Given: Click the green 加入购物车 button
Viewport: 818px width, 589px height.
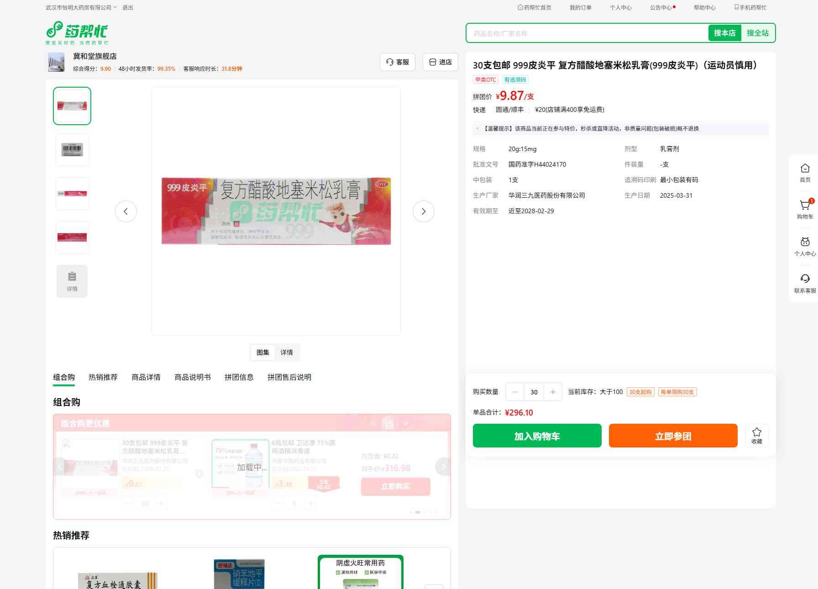Looking at the screenshot, I should [537, 436].
